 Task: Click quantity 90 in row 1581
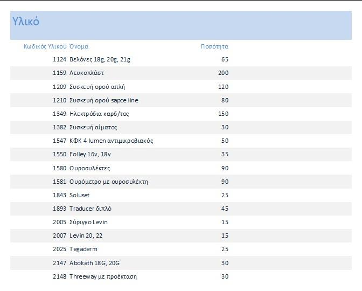(x=225, y=182)
